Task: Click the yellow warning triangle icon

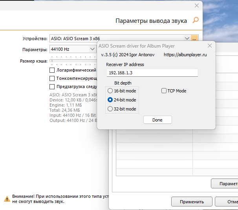Action: pyautogui.click(x=7, y=199)
